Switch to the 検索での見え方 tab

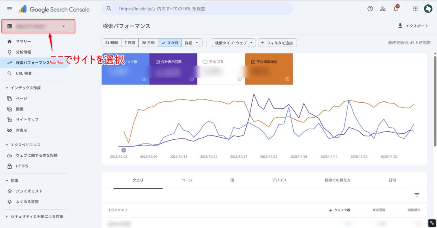click(x=338, y=180)
